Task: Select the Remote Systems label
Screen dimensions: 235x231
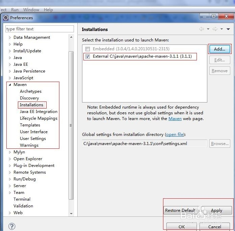Action: pyautogui.click(x=30, y=172)
